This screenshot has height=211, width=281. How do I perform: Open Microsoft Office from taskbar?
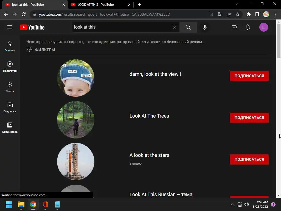[x=45, y=204]
